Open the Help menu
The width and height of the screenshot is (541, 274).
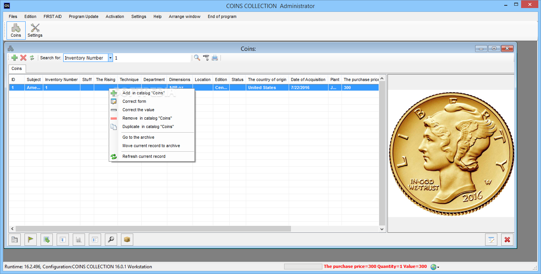(157, 16)
